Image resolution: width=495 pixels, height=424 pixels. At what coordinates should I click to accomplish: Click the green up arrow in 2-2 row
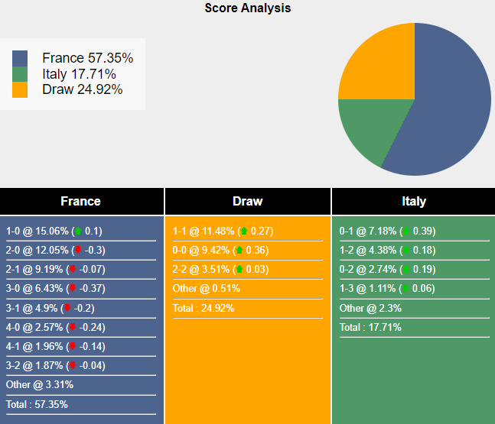pyautogui.click(x=239, y=269)
